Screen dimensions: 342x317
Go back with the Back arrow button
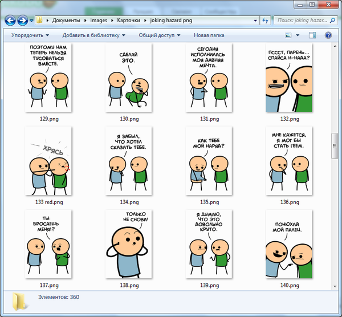(x=10, y=21)
